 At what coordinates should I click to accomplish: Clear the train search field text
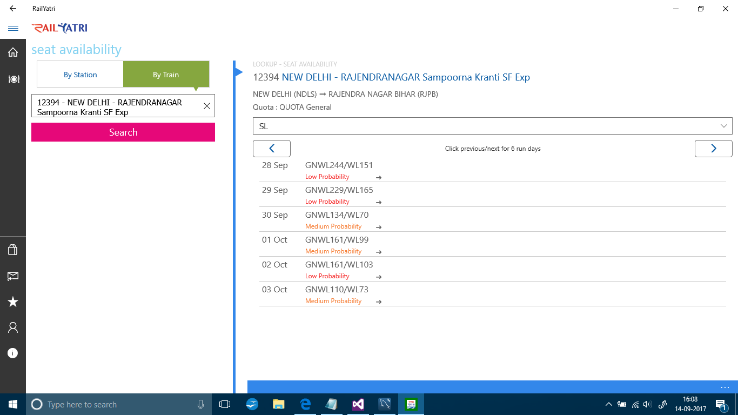click(x=206, y=106)
